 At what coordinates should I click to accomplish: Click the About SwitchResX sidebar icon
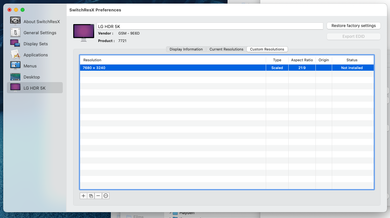15,21
